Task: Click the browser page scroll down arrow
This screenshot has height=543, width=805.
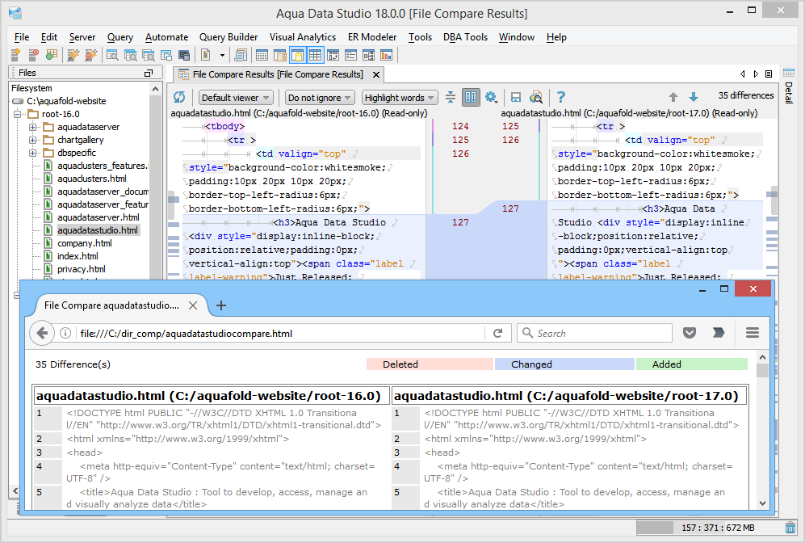Action: pyautogui.click(x=762, y=503)
